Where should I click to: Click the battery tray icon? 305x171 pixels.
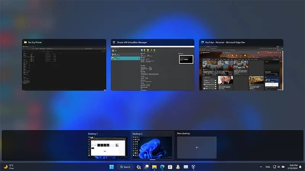coord(283,167)
